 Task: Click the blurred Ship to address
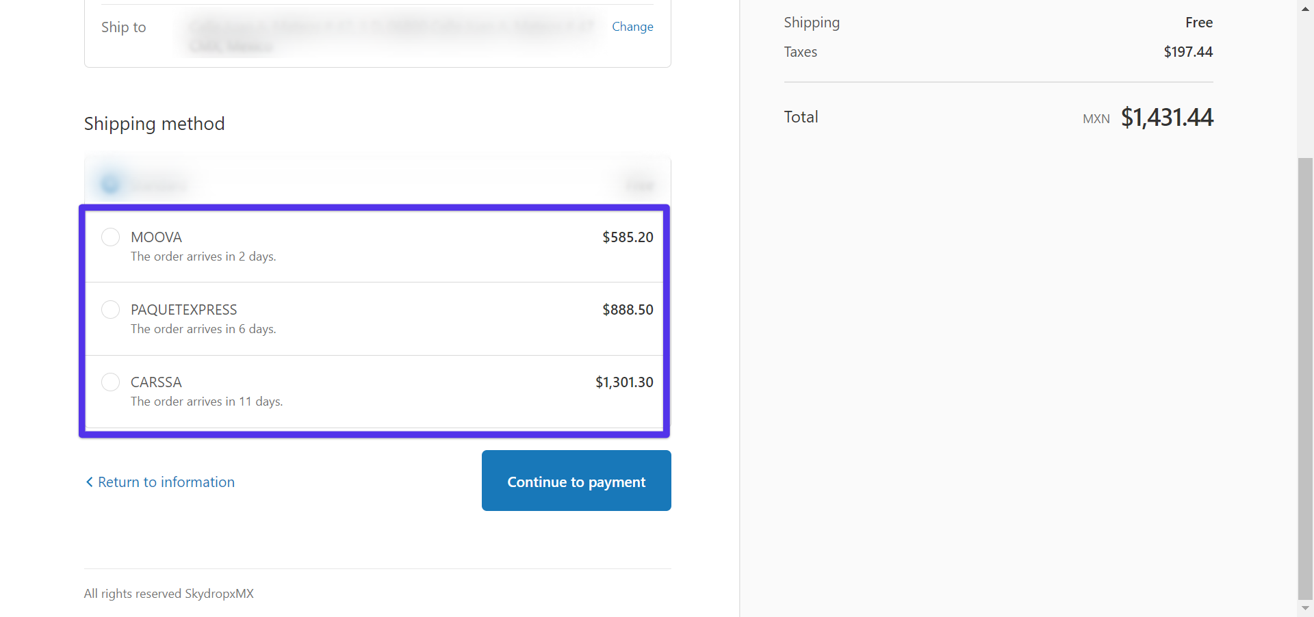392,36
